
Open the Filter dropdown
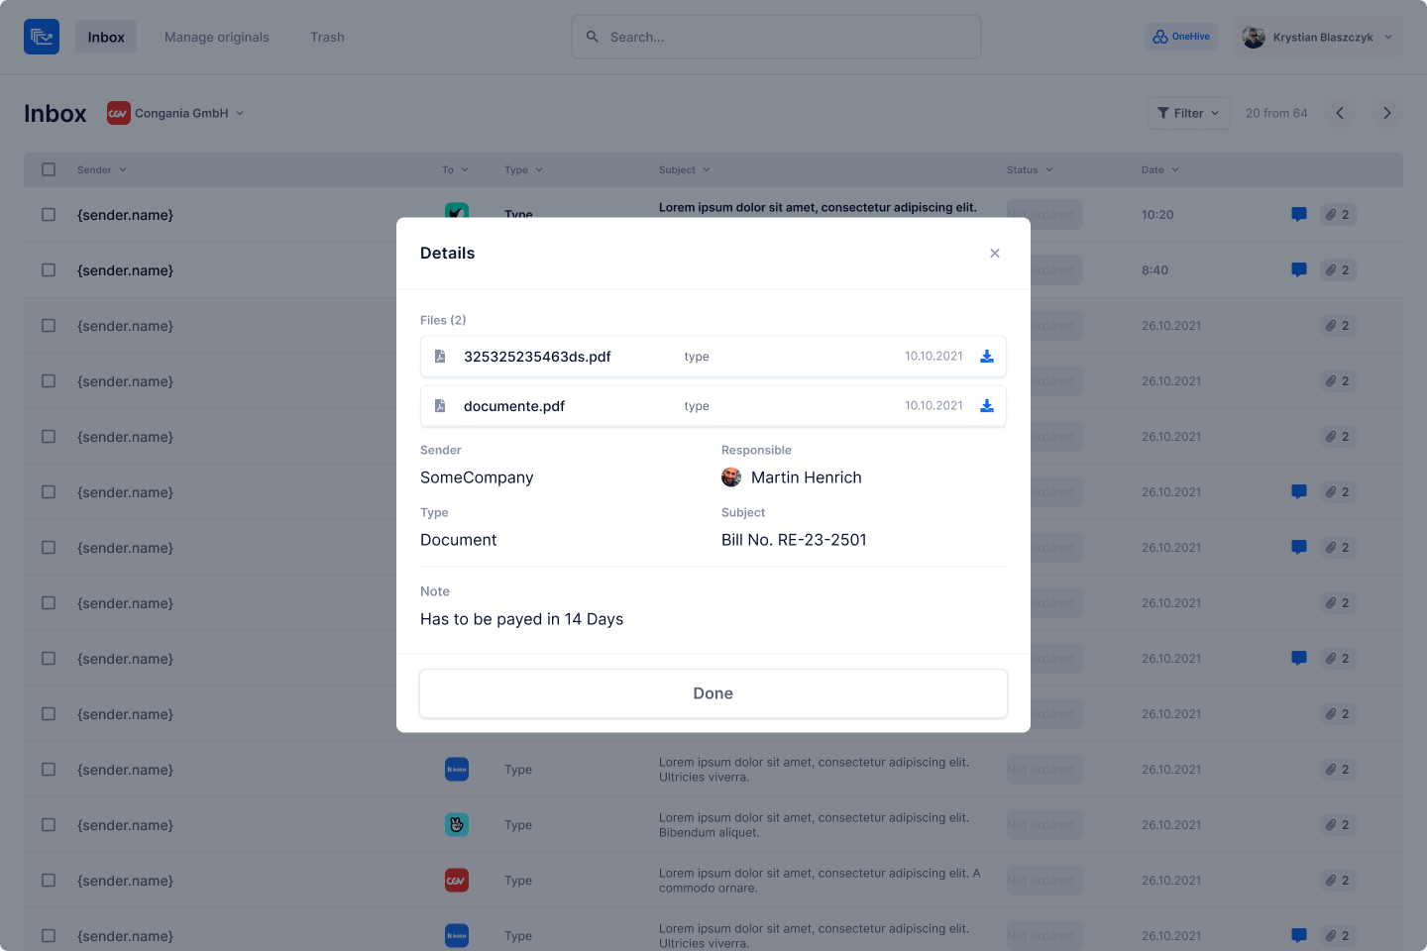pyautogui.click(x=1188, y=113)
